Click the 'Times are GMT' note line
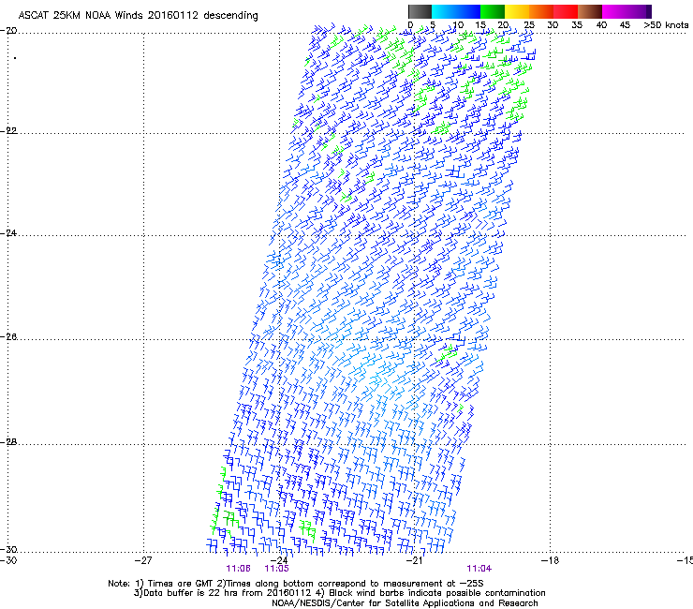This screenshot has width=693, height=609. 296,584
